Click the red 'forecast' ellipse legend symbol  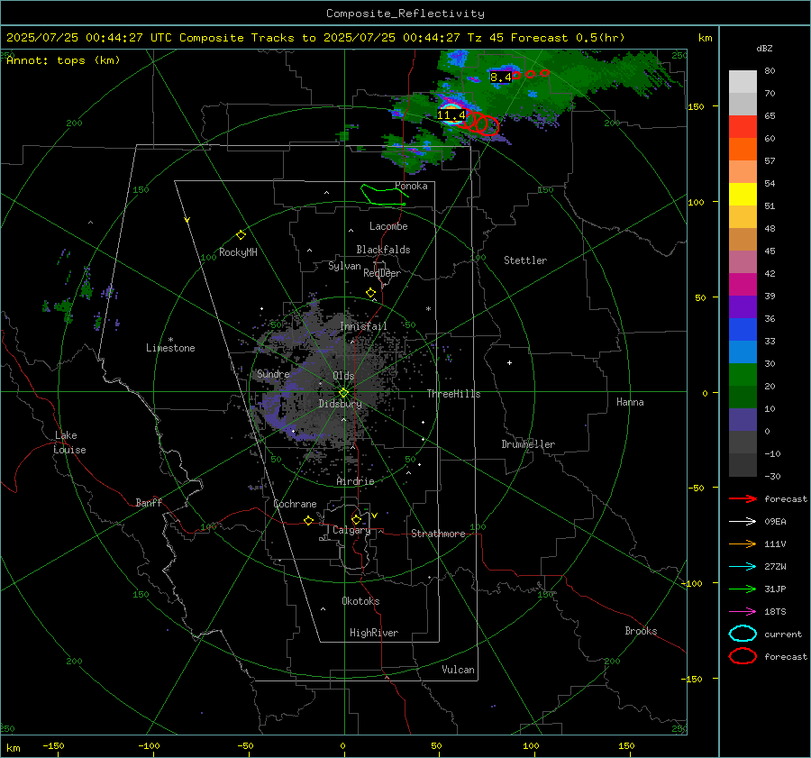tap(743, 656)
